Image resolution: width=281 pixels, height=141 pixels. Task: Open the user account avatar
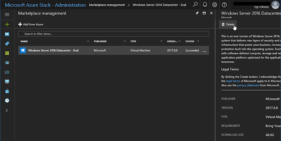click(x=276, y=5)
